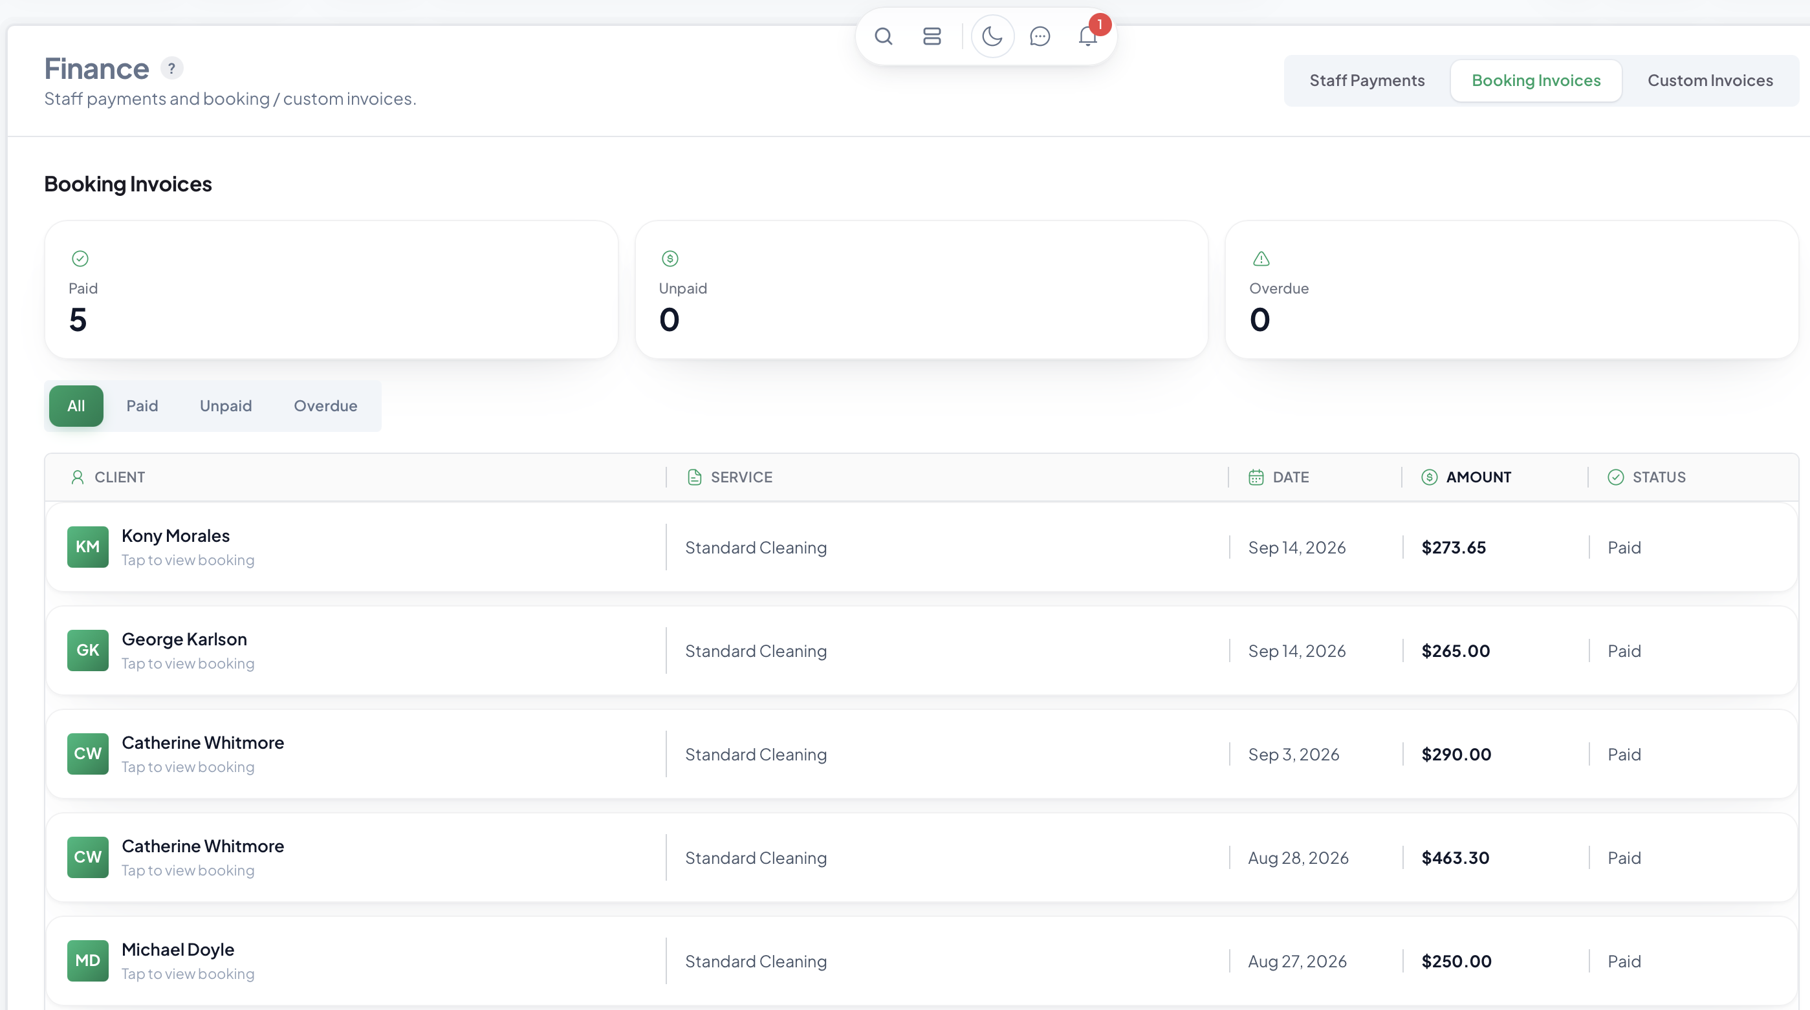Click the Service column document icon
This screenshot has height=1010, width=1810.
click(x=694, y=478)
